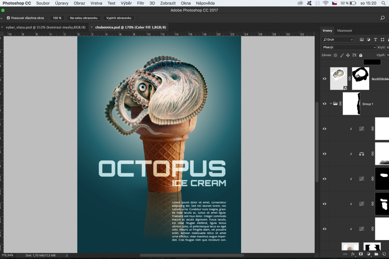Click the Vyplnit obrazovku button
389x259 pixels.
tap(119, 18)
